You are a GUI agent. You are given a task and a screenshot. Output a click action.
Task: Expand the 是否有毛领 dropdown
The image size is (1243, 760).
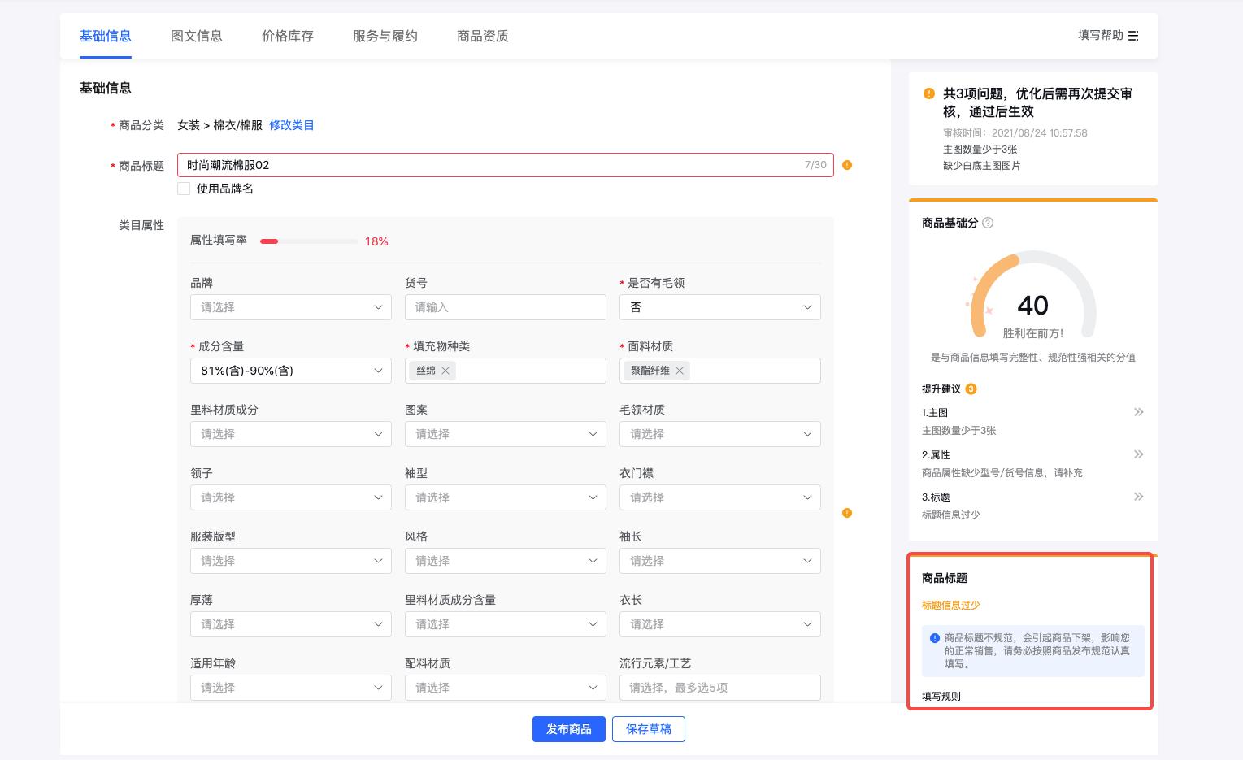(x=719, y=307)
